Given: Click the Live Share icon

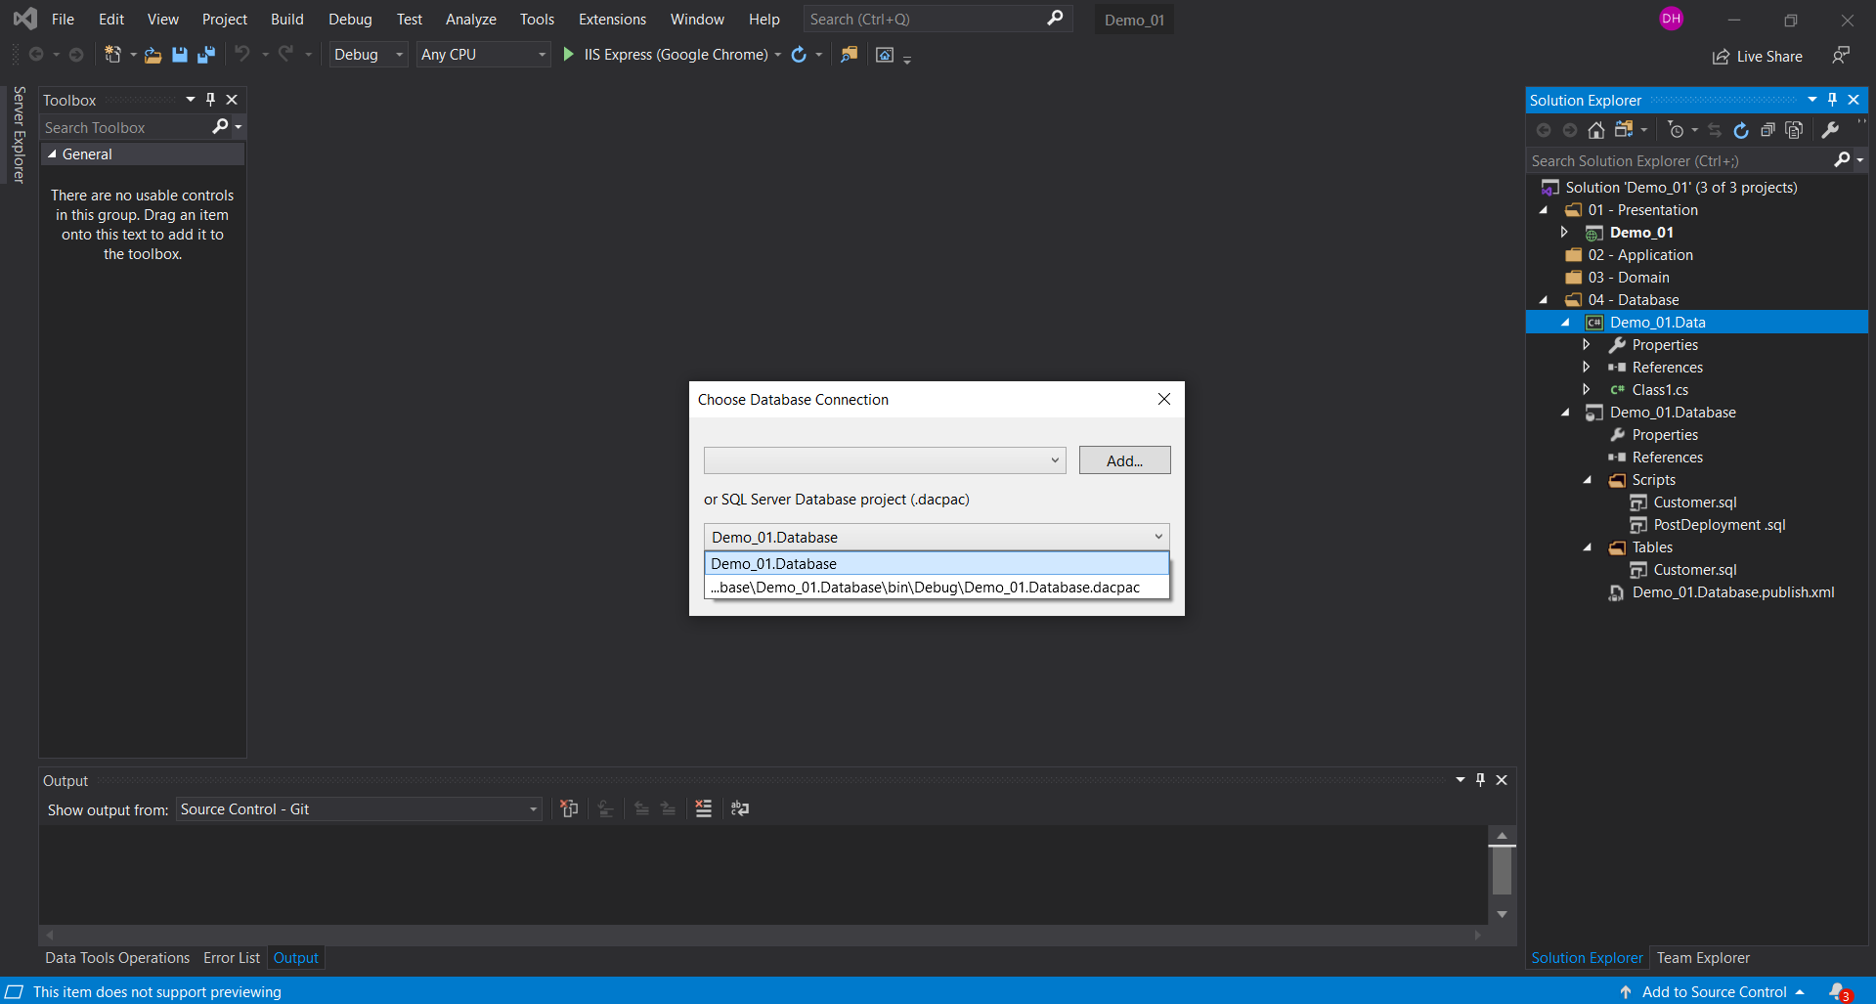Looking at the screenshot, I should click(x=1721, y=56).
